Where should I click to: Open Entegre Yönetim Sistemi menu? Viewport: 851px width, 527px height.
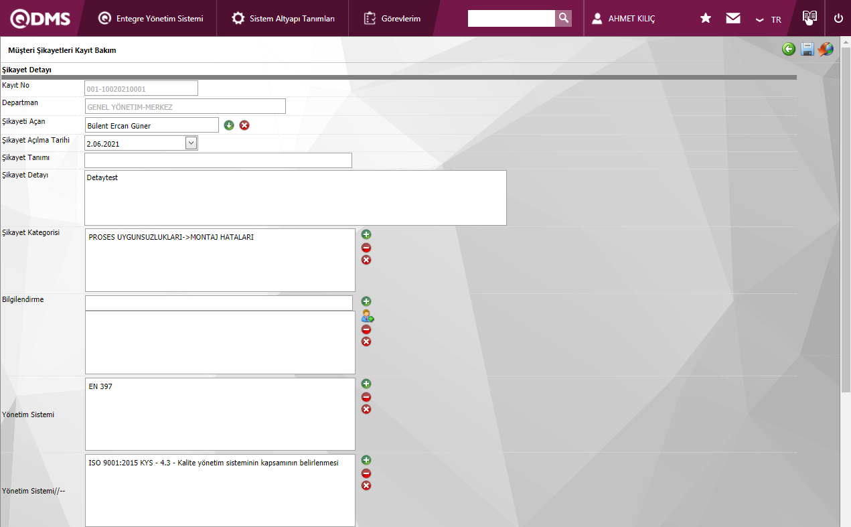(x=150, y=19)
